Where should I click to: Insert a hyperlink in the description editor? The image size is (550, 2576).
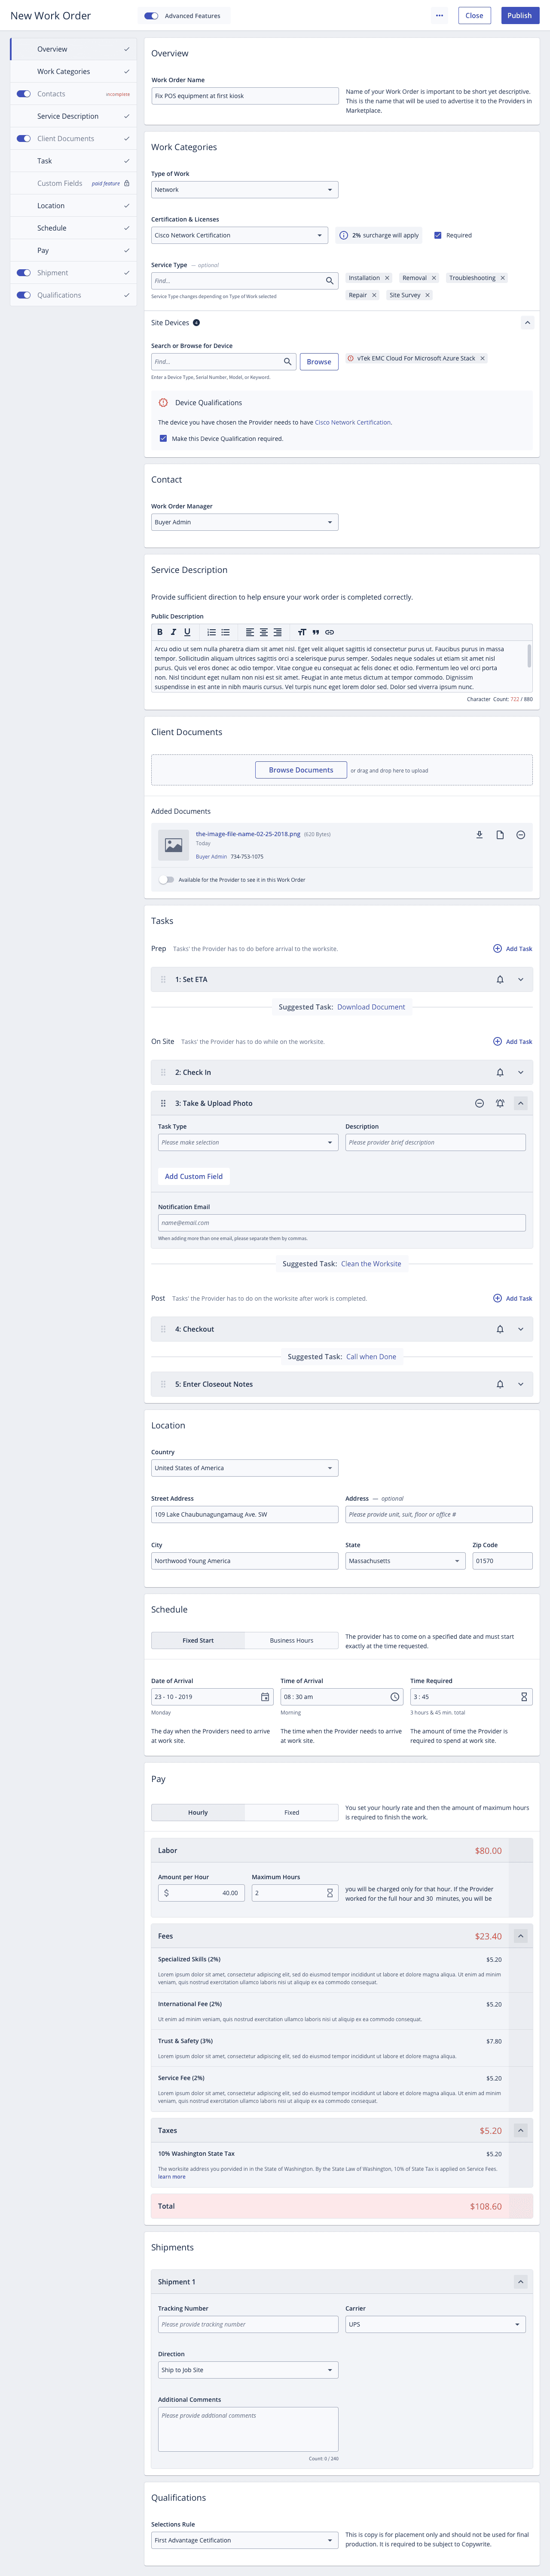coord(330,632)
